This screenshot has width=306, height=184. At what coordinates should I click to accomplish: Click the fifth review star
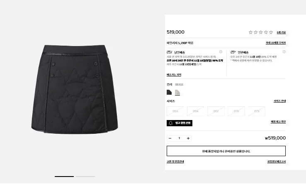tap(271, 32)
